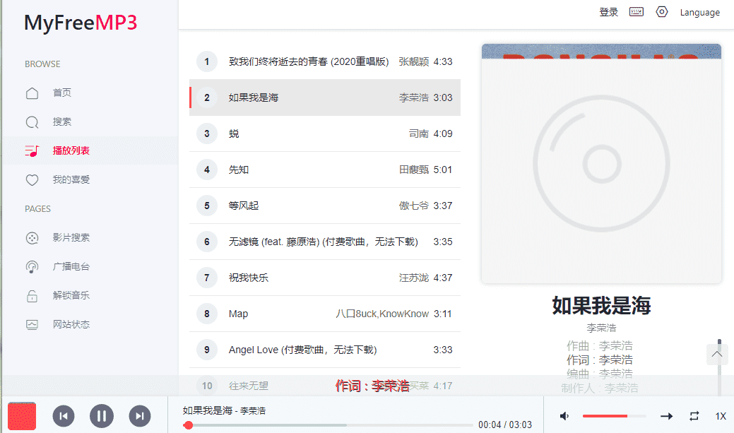Click the song title 如果我是海 heading
The width and height of the screenshot is (734, 433).
click(601, 305)
